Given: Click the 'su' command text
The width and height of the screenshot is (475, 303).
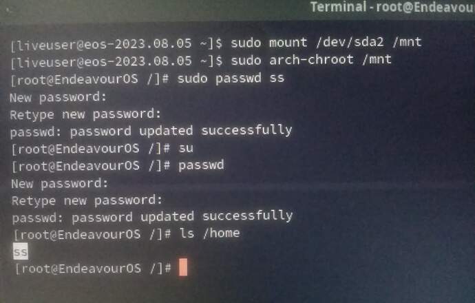Looking at the screenshot, I should (x=186, y=148).
